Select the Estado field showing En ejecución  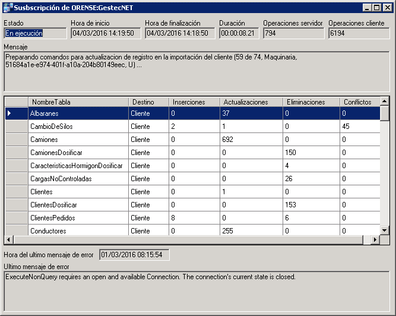(x=35, y=33)
